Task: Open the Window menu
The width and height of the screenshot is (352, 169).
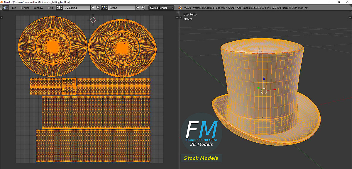Action: [38, 8]
